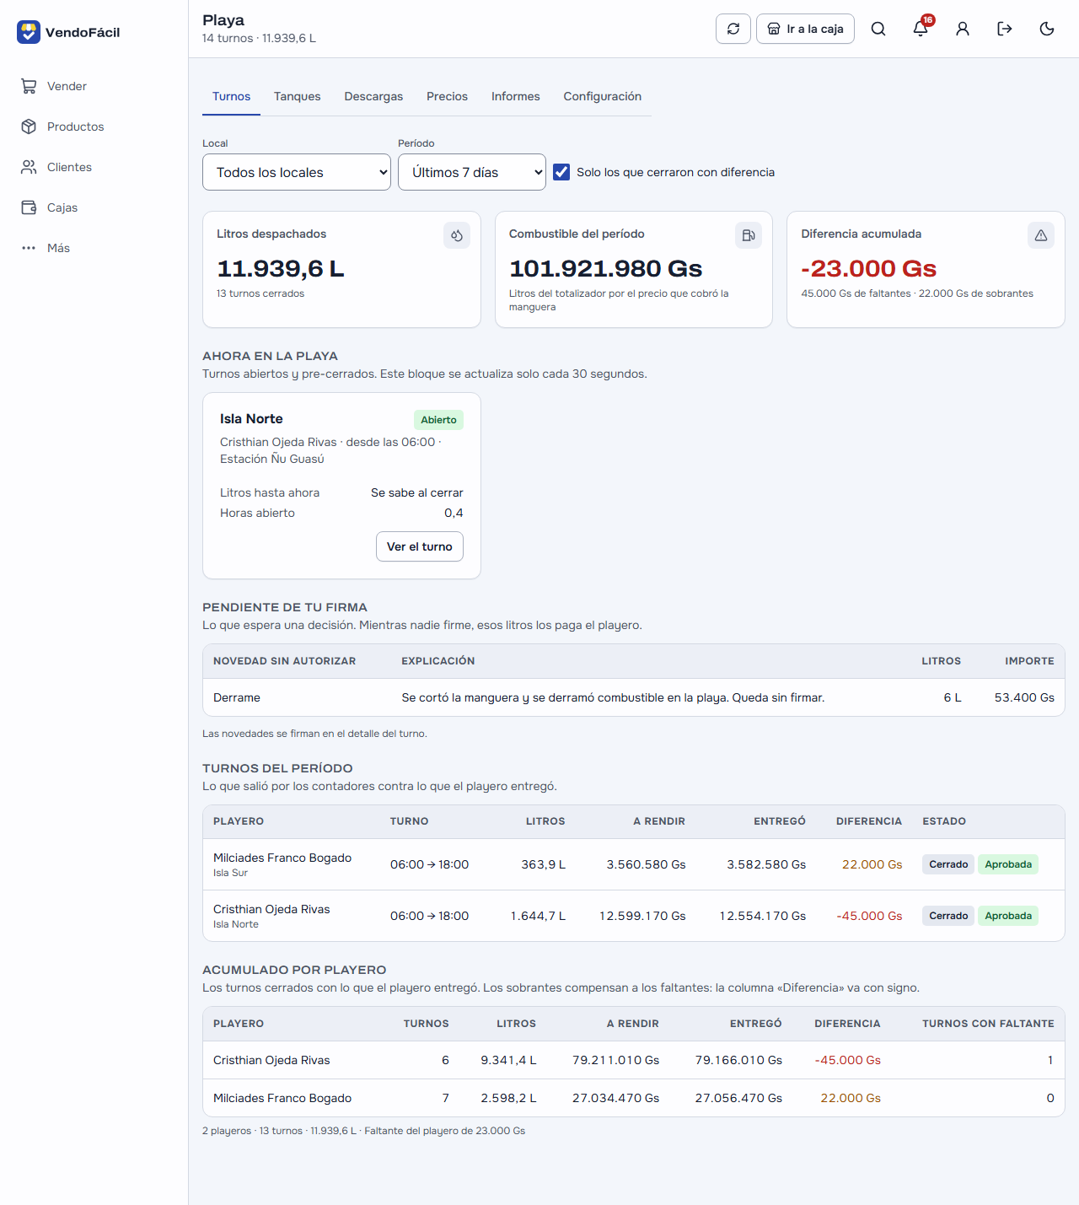This screenshot has height=1205, width=1079.
Task: Click the refresh icon in header
Action: click(x=733, y=29)
